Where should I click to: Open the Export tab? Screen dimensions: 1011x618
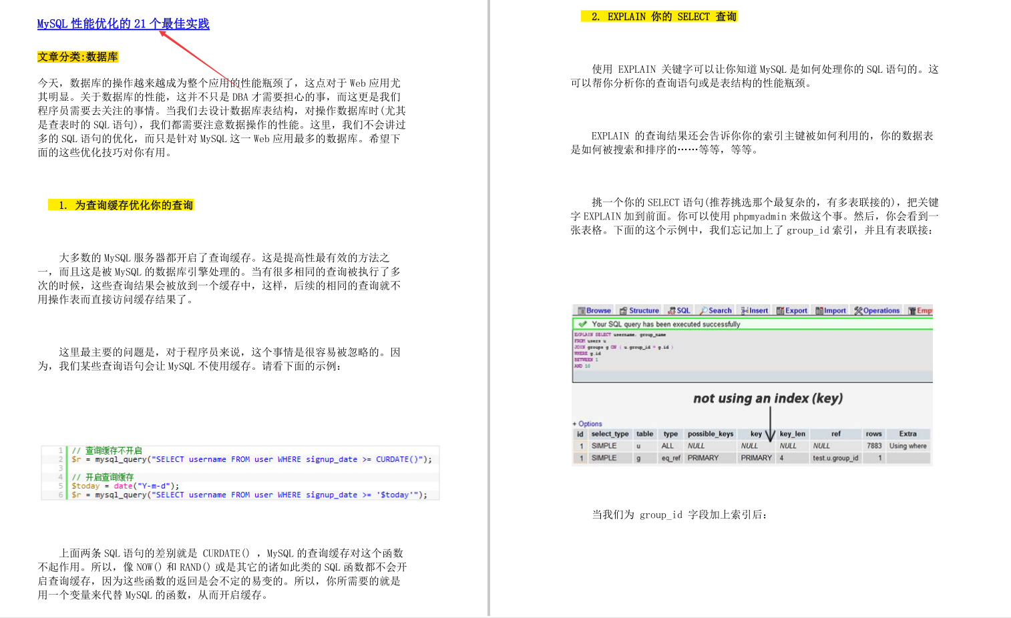[792, 311]
